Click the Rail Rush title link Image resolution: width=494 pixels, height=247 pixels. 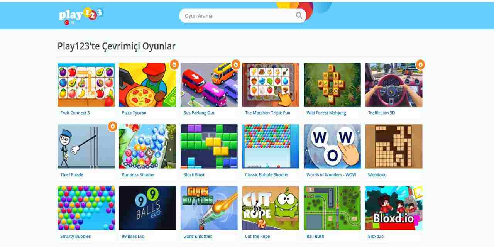pyautogui.click(x=315, y=236)
